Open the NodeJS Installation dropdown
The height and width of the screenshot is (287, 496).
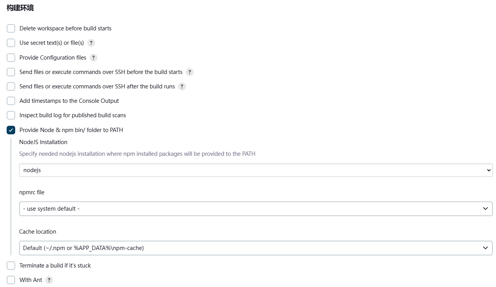pos(256,170)
